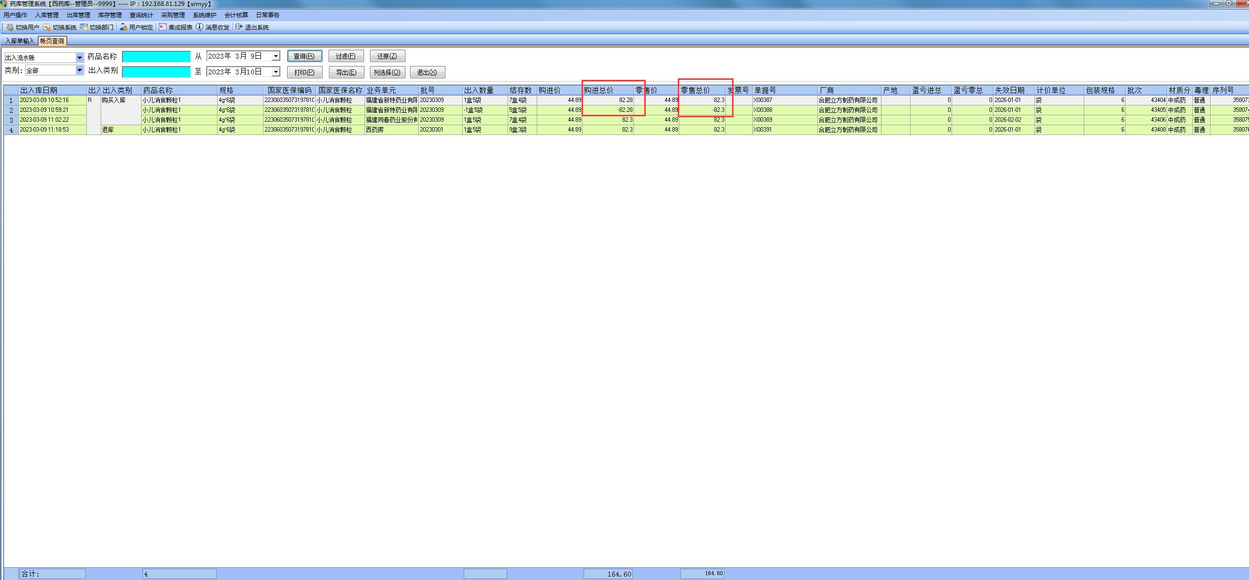The width and height of the screenshot is (1249, 580).
Task: Open the 入库管理 menu
Action: pyautogui.click(x=47, y=15)
